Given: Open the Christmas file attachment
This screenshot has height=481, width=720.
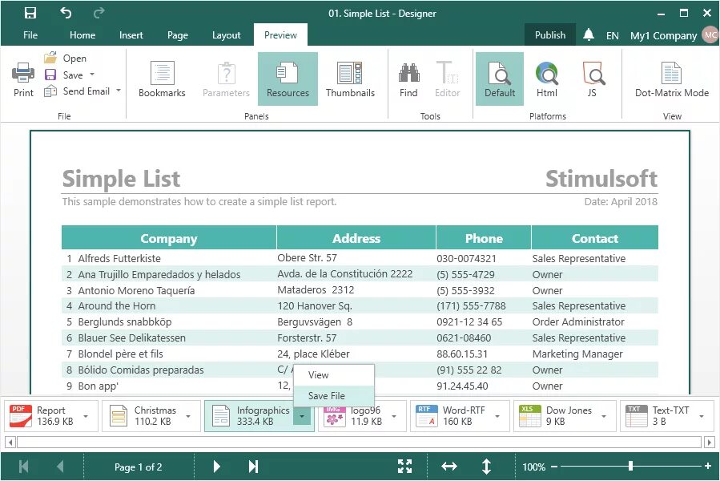Looking at the screenshot, I should [x=152, y=415].
